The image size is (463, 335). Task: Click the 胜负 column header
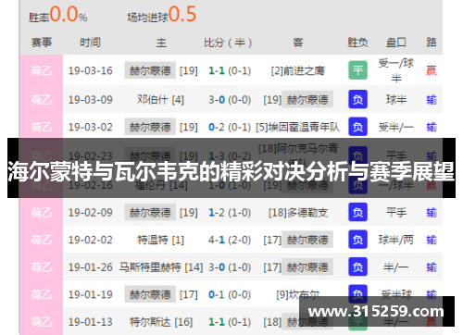tap(357, 43)
